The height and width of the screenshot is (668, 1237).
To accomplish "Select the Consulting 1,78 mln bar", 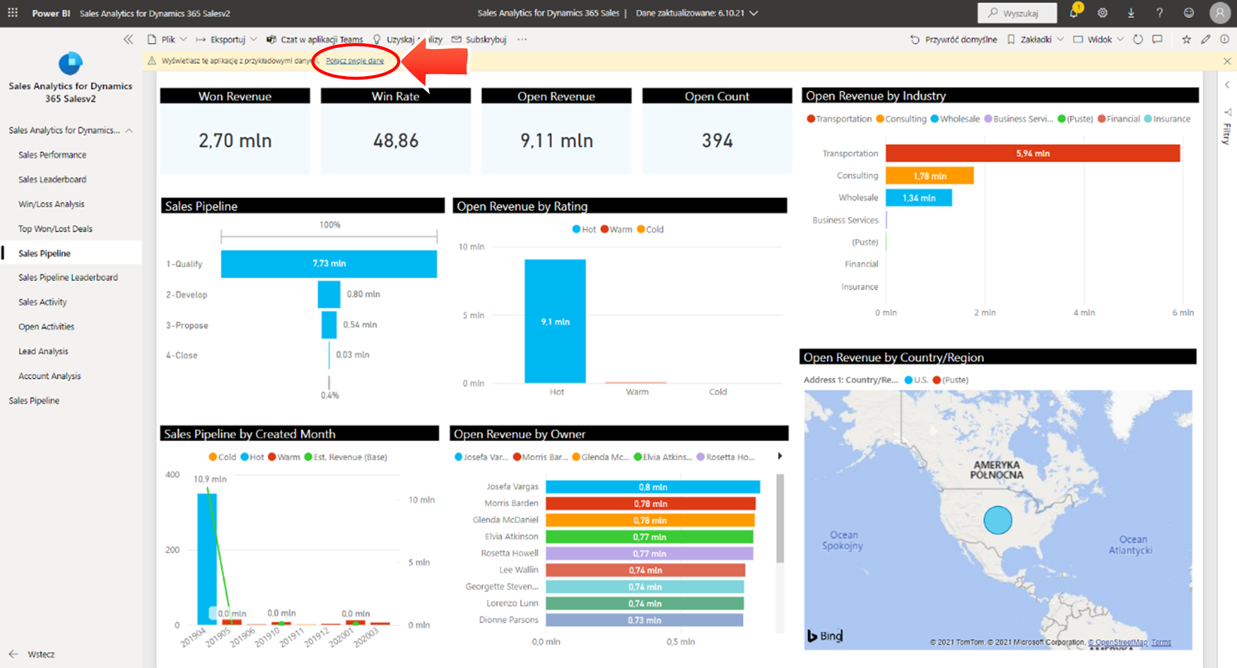I will pyautogui.click(x=929, y=175).
